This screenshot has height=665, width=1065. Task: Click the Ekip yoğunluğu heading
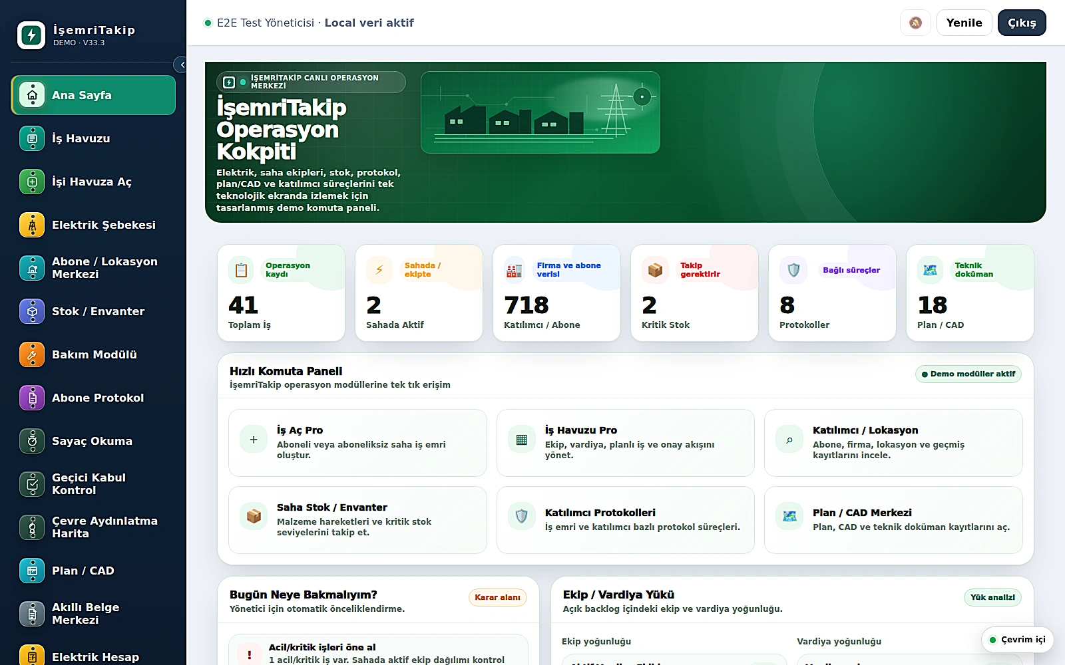point(596,641)
